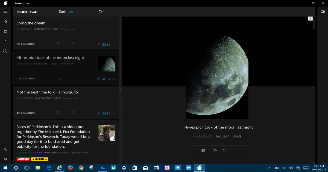Open the Explore compass icon in the sidebar
328x172 pixels.
pyautogui.click(x=5, y=51)
